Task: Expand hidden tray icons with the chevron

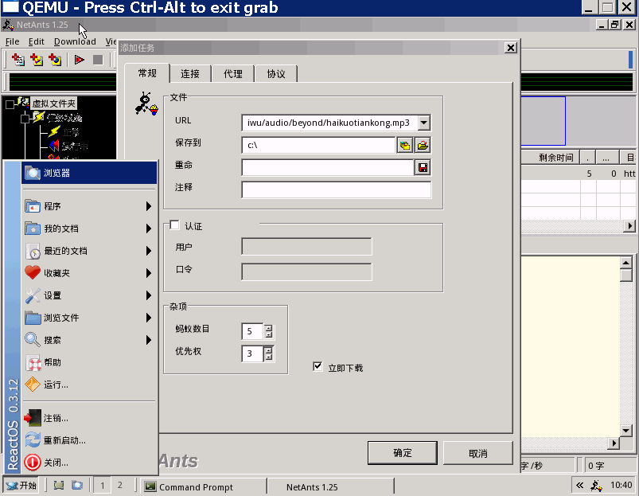Action: tap(579, 486)
